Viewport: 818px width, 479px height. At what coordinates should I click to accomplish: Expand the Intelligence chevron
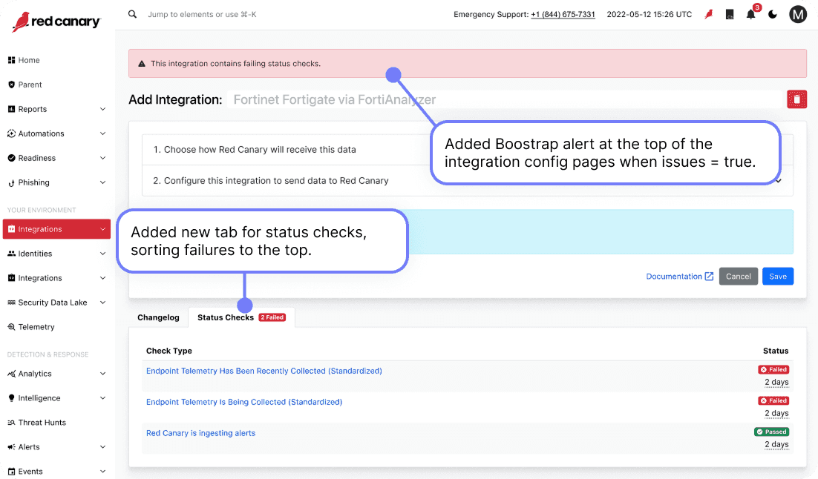point(102,397)
